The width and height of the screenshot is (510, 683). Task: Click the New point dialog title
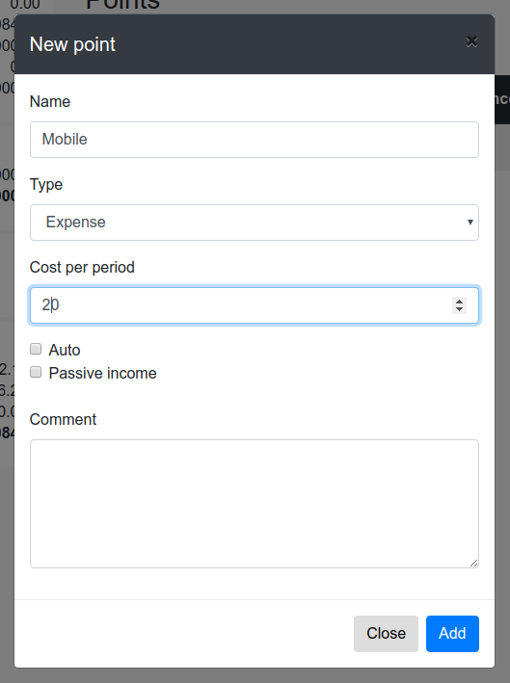click(x=72, y=44)
